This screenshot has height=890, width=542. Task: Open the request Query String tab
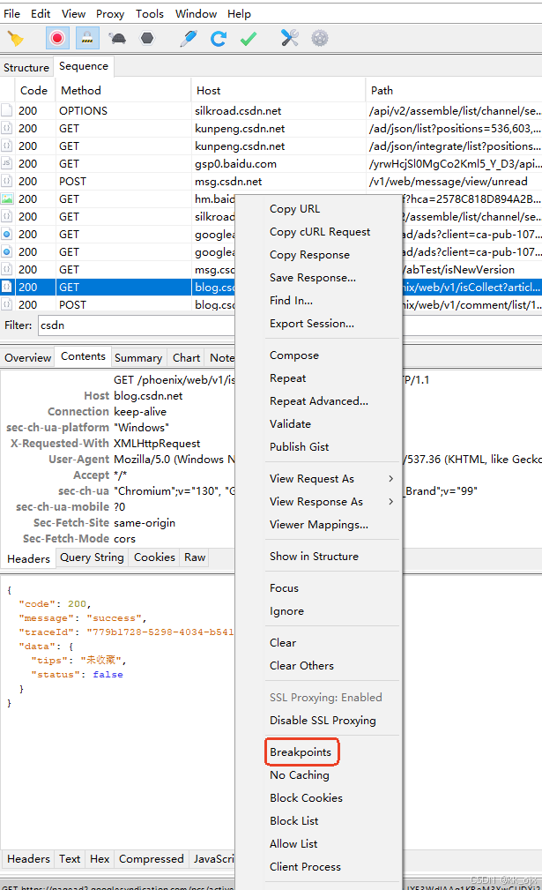point(92,557)
